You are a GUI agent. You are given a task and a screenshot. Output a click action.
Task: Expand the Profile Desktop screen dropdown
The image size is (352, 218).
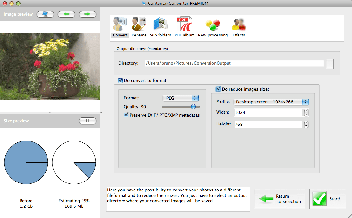pos(271,102)
